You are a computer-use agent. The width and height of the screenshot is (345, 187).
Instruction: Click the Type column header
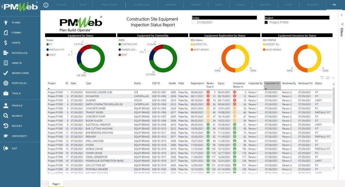88,83
